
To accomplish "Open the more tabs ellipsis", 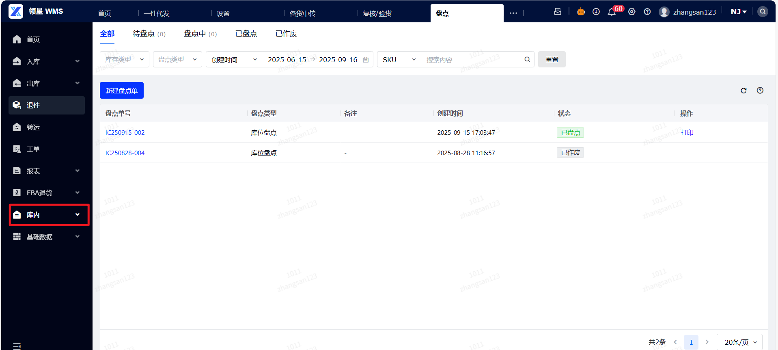I will 513,13.
